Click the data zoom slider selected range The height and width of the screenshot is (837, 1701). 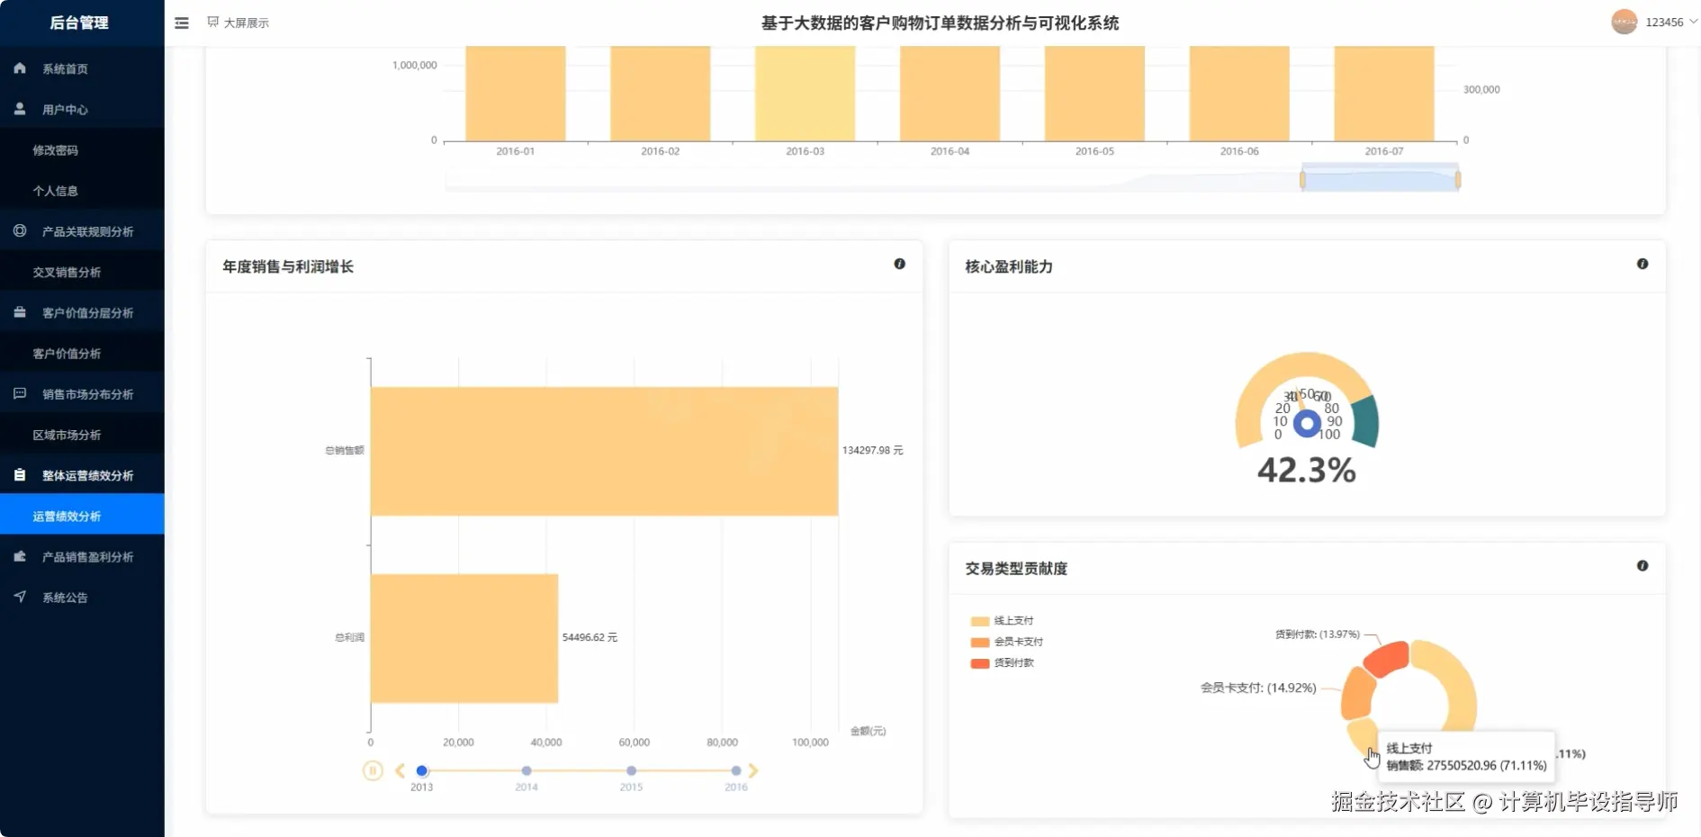click(x=1380, y=179)
